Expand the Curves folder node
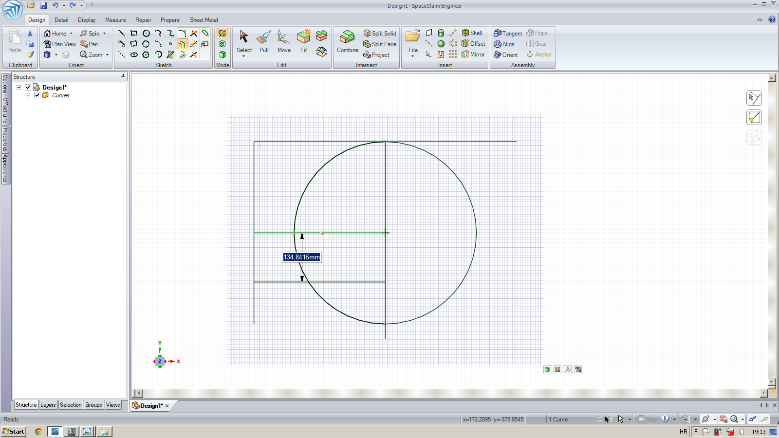This screenshot has height=438, width=779. click(x=28, y=95)
